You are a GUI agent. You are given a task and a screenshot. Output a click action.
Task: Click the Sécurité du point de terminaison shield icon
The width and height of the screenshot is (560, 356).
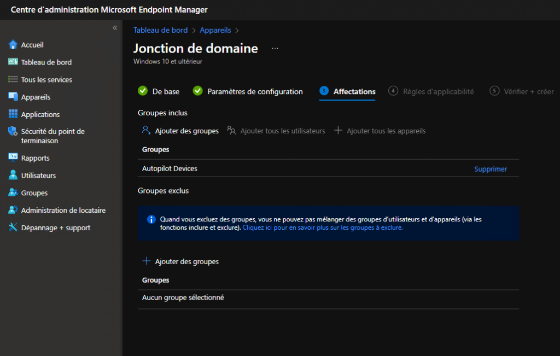(x=13, y=131)
